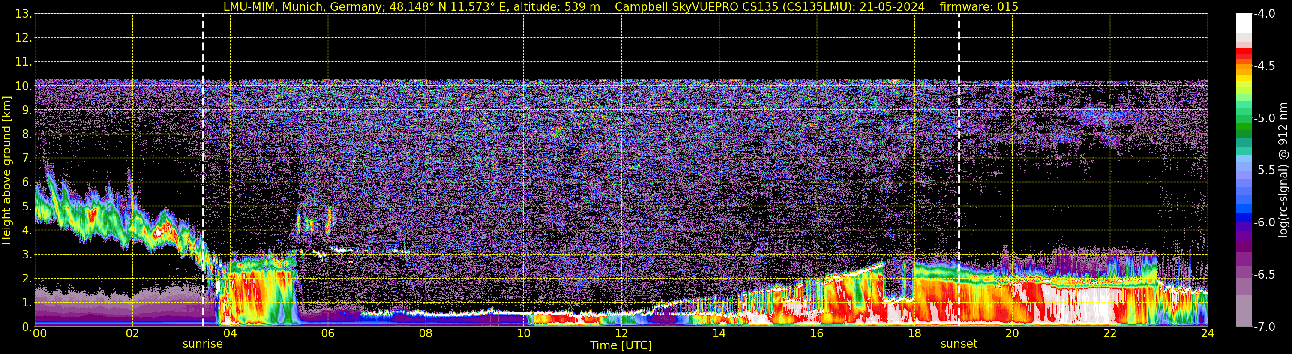This screenshot has width=1292, height=354.
Task: Select the 'sunset' label below the axis
Action: tap(959, 343)
